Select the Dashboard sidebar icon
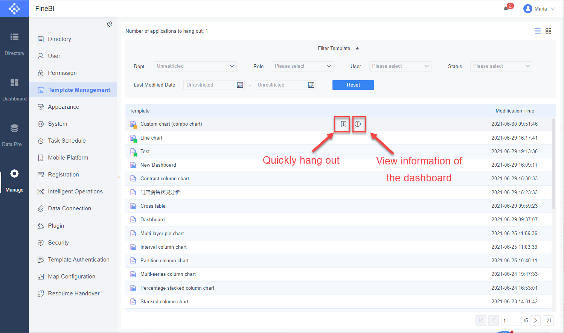The width and height of the screenshot is (564, 333). tap(14, 87)
